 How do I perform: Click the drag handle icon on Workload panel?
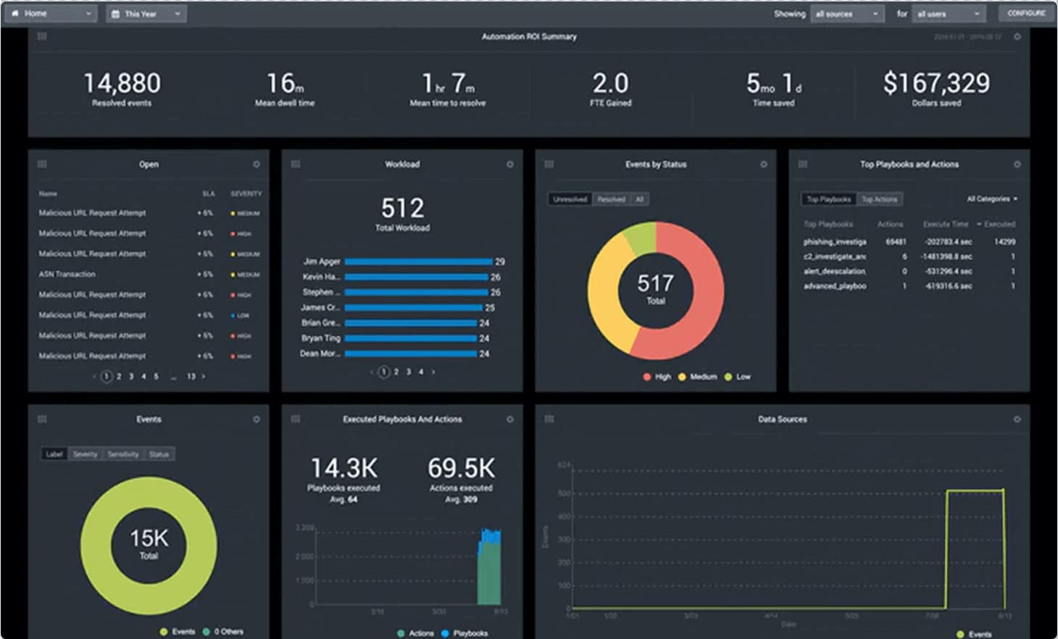point(296,164)
